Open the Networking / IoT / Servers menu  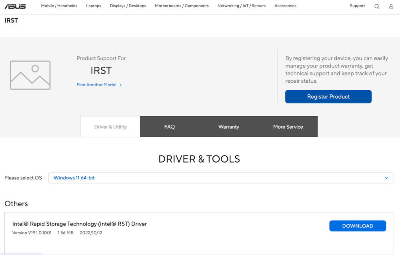[241, 6]
